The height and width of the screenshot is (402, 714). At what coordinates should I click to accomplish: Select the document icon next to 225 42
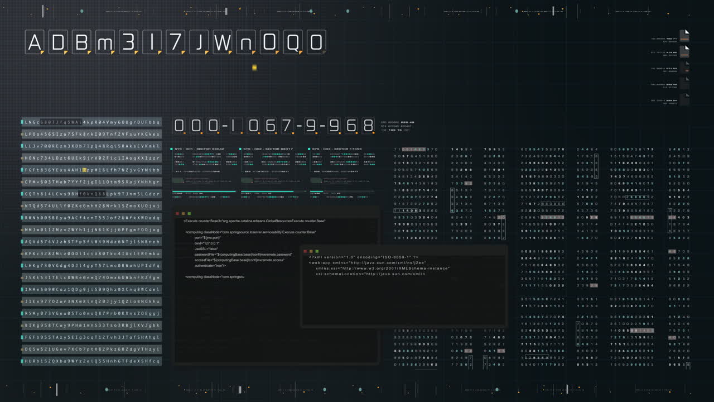click(686, 82)
